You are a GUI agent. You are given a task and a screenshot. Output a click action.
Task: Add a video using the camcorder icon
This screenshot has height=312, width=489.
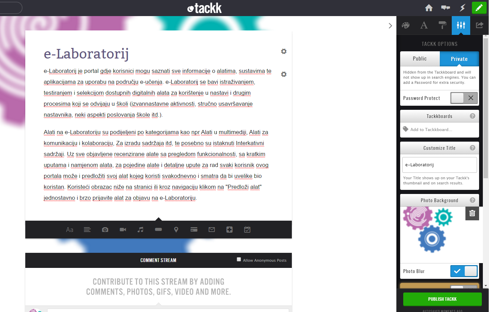pos(123,230)
